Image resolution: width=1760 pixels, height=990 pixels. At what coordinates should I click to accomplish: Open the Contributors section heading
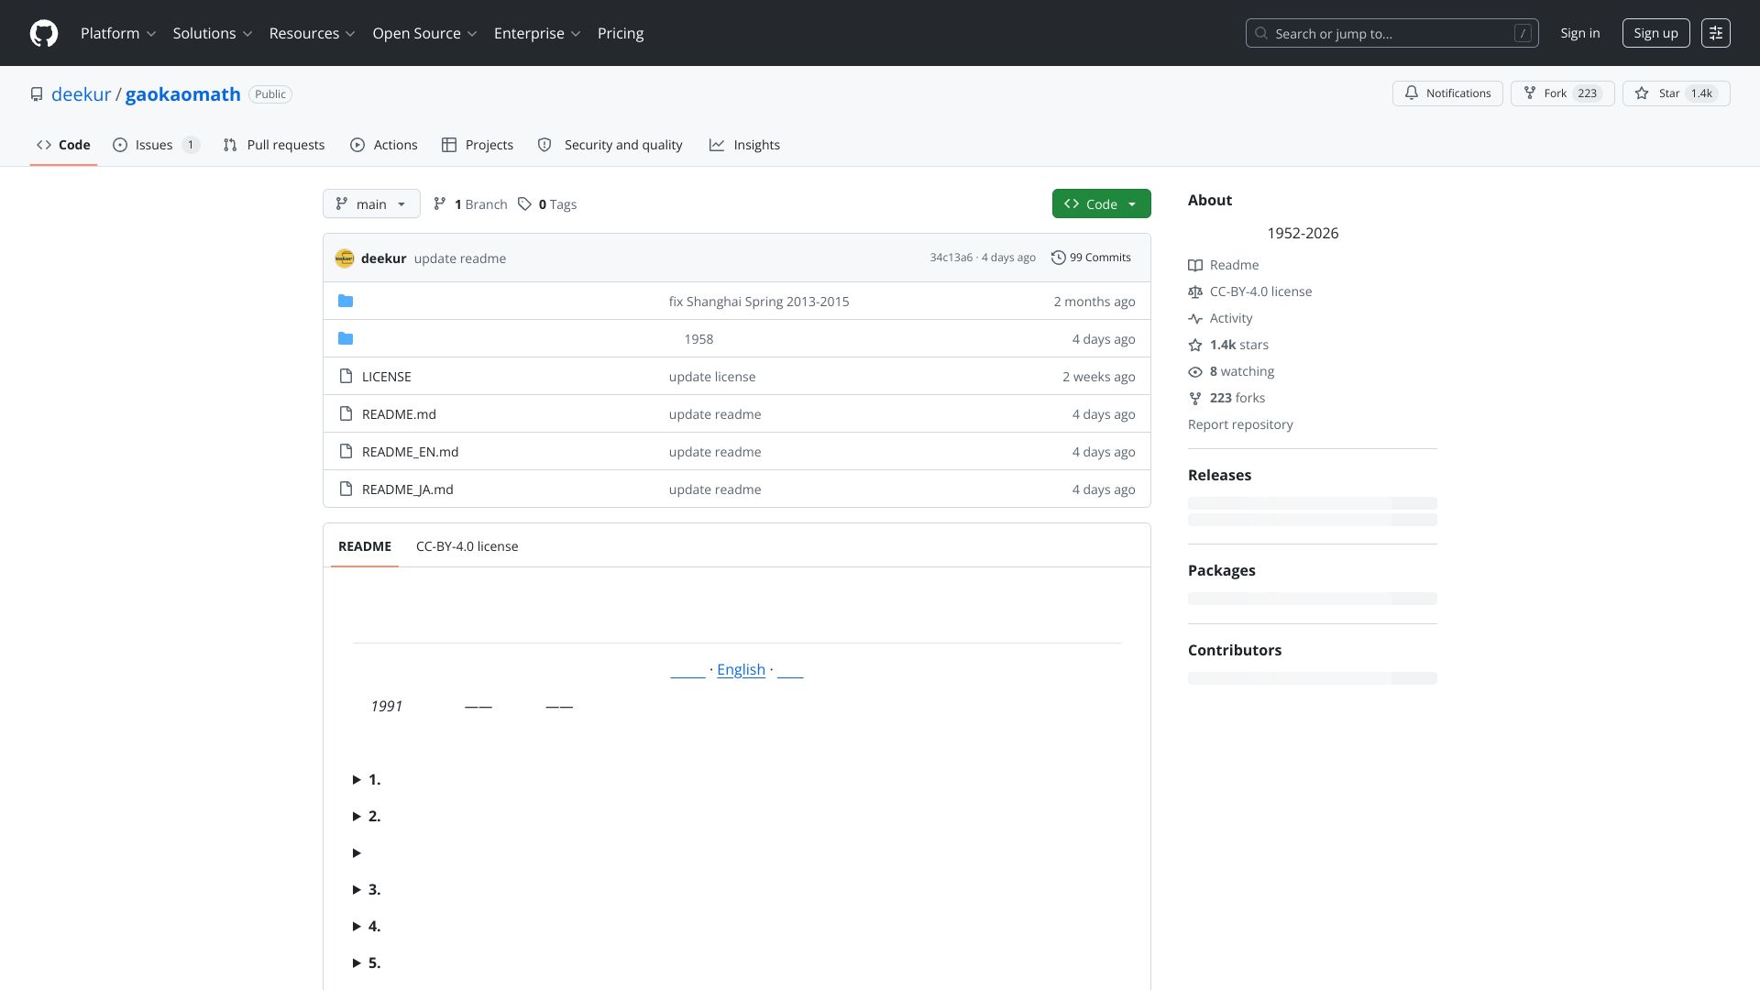click(x=1235, y=650)
